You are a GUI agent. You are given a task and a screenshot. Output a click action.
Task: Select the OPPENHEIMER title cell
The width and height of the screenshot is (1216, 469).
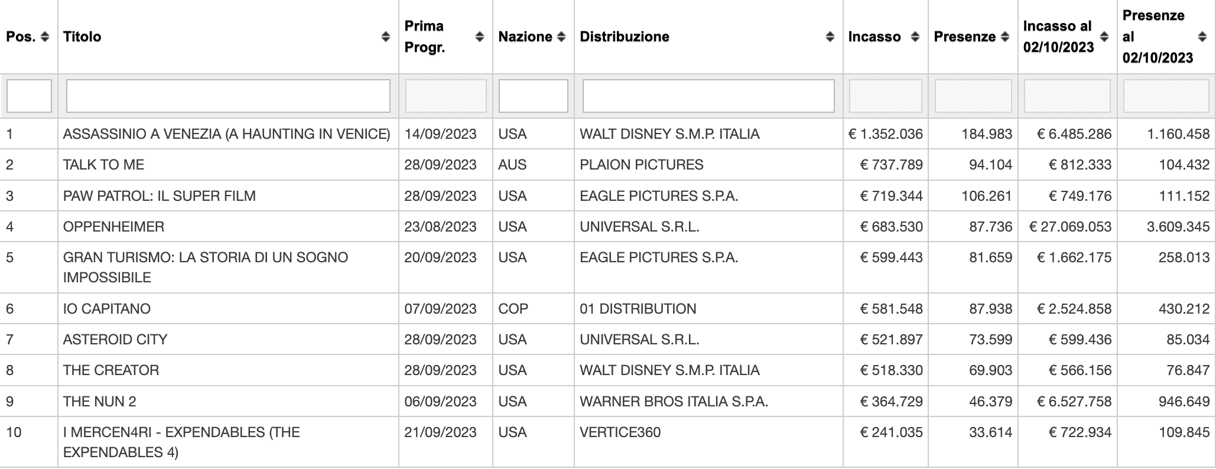[114, 227]
